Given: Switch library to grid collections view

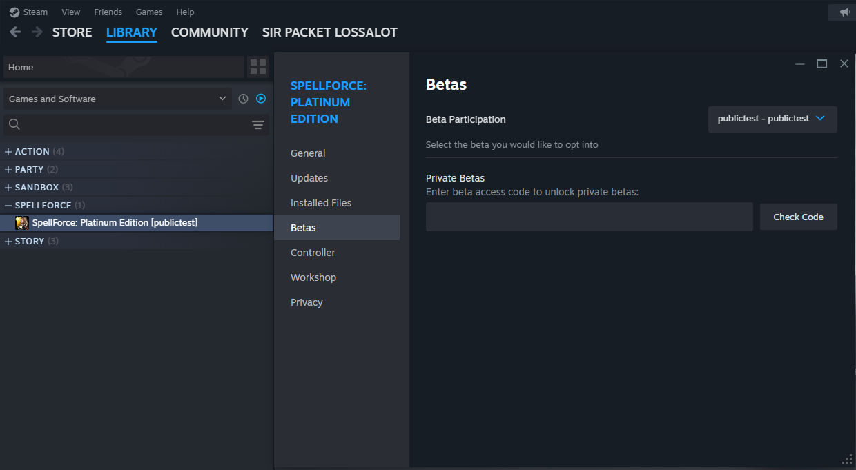Looking at the screenshot, I should [x=258, y=67].
